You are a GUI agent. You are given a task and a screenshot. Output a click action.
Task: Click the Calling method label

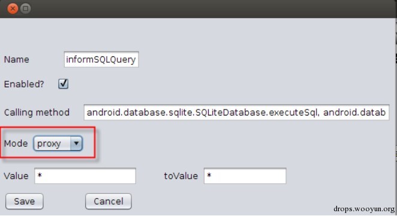pyautogui.click(x=37, y=112)
